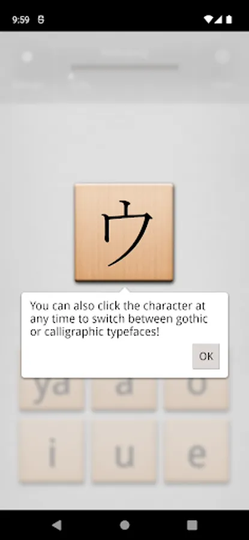Select the 'i' answer tile
This screenshot has height=540, width=249.
52,451
